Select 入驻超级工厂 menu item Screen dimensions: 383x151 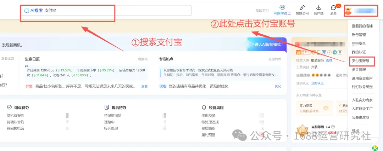(x=362, y=109)
